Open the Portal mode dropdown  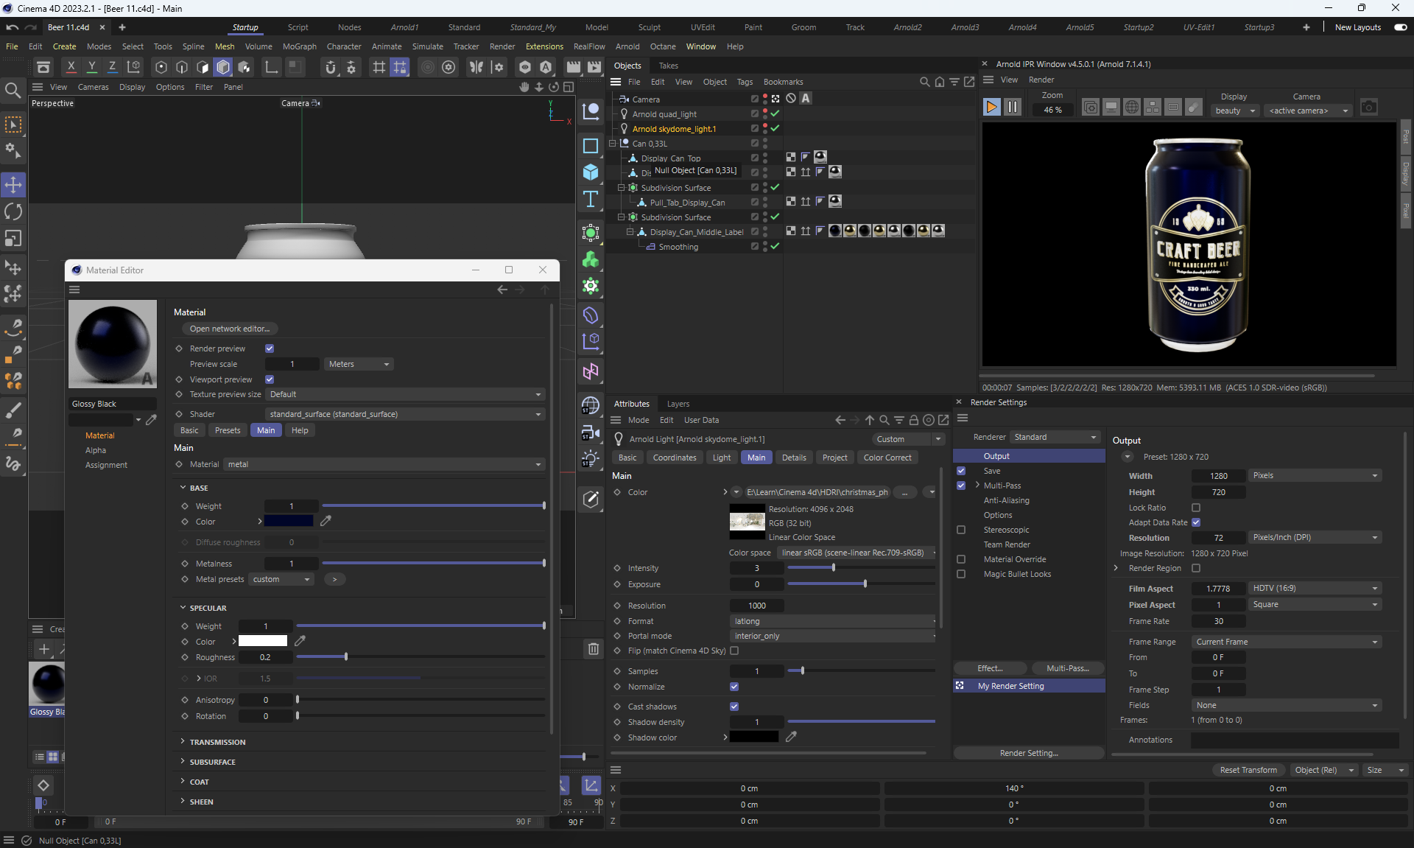834,636
